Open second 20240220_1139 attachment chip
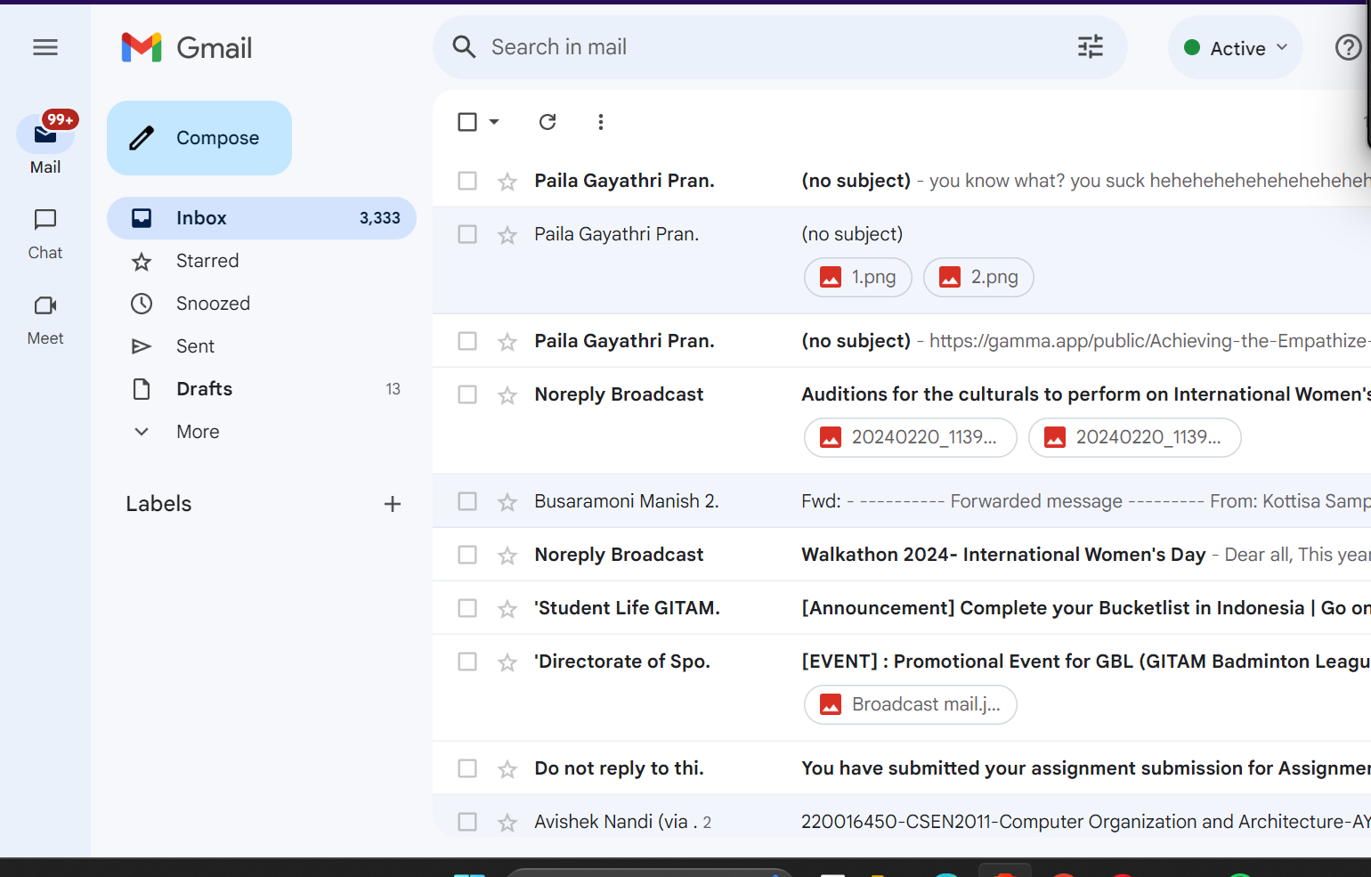Viewport: 1371px width, 877px height. pyautogui.click(x=1135, y=437)
